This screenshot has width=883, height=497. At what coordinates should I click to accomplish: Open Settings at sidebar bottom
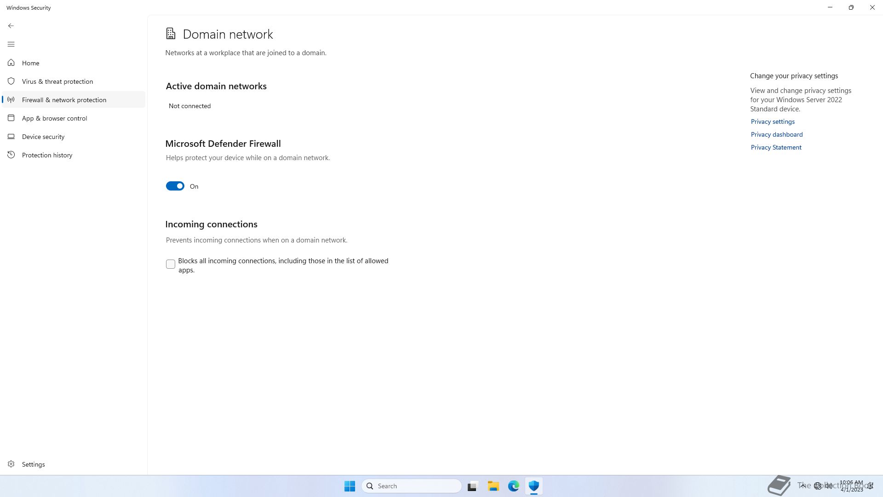74,464
